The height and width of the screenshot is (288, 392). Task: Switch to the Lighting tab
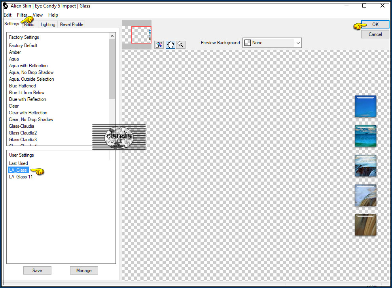[x=48, y=25]
